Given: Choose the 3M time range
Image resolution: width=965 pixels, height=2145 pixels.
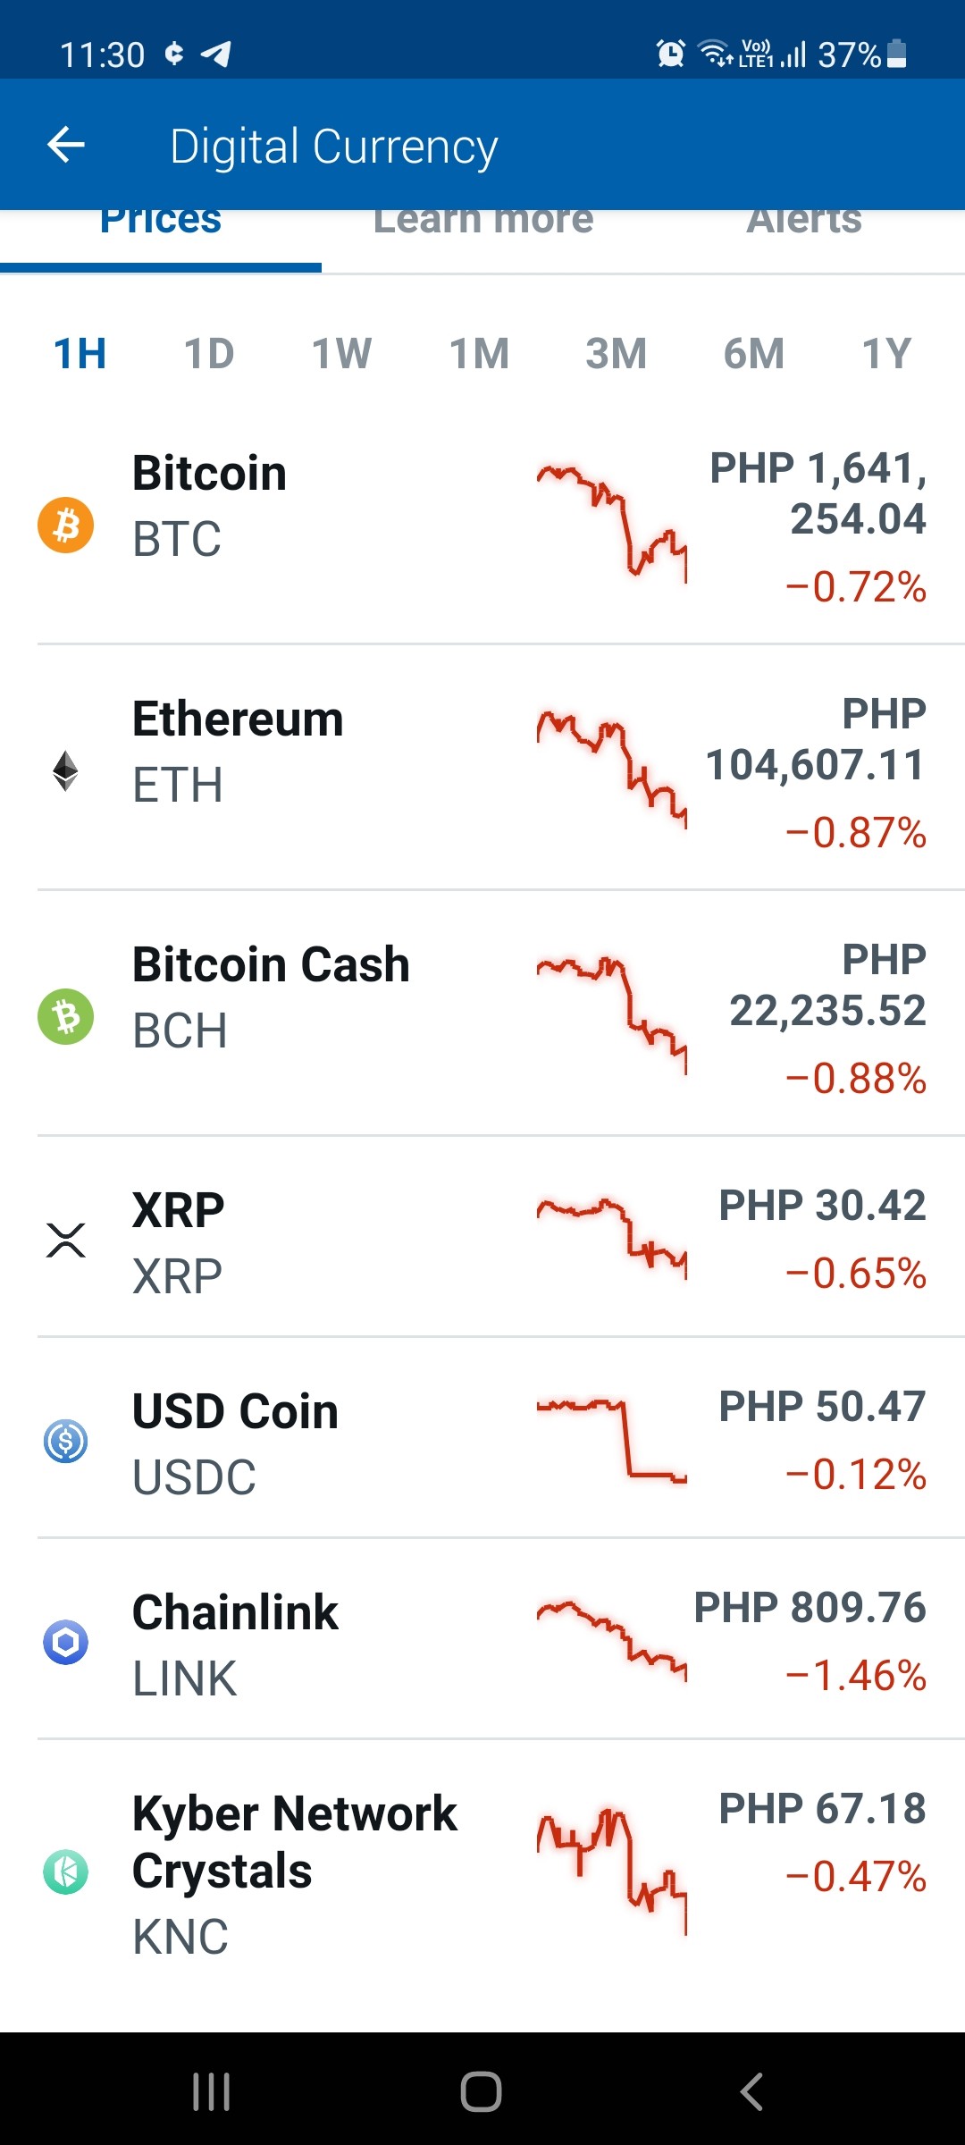Looking at the screenshot, I should (616, 353).
